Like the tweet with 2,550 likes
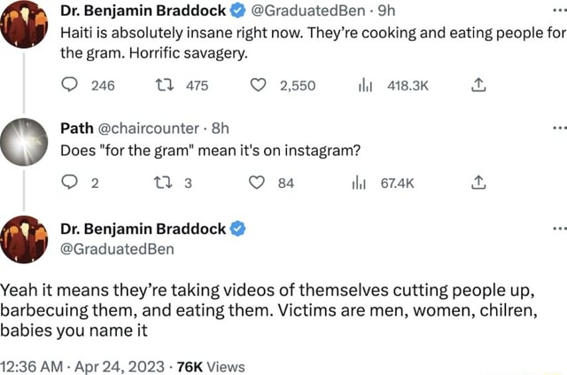 click(261, 87)
